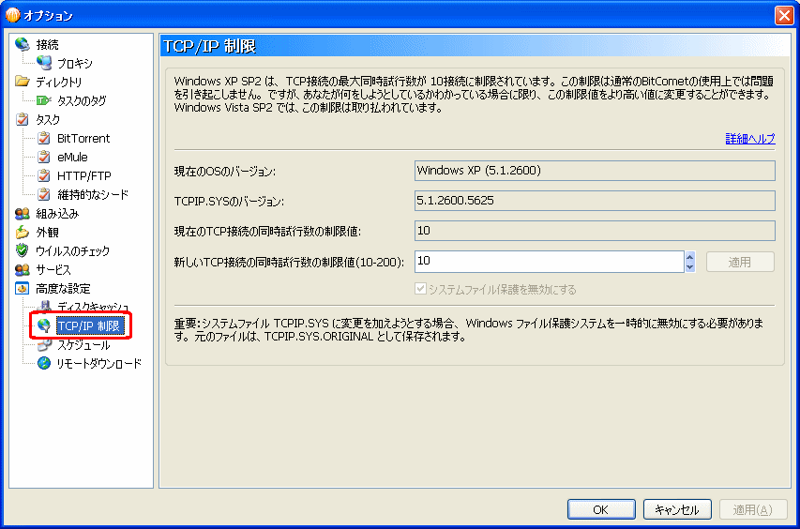Select 高度な設定 category
Viewport: 800px width, 529px height.
click(63, 289)
